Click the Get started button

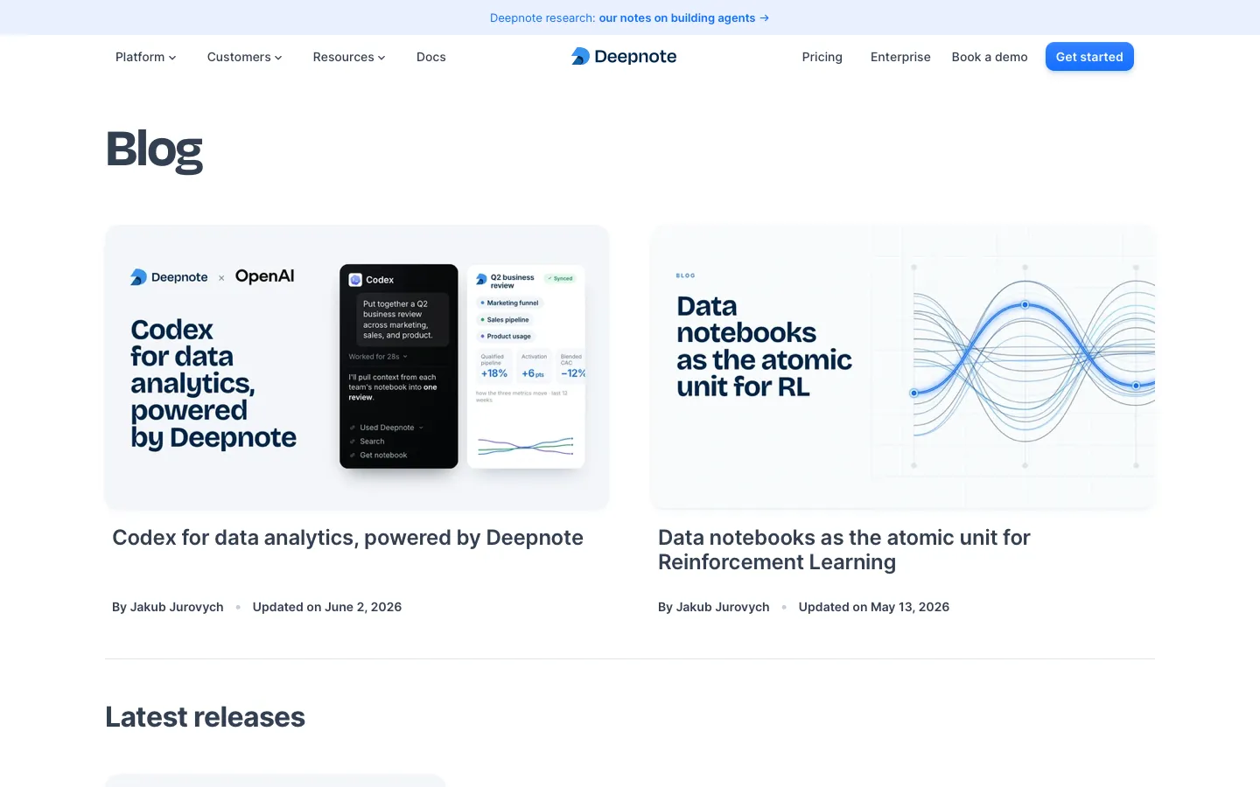(1089, 57)
